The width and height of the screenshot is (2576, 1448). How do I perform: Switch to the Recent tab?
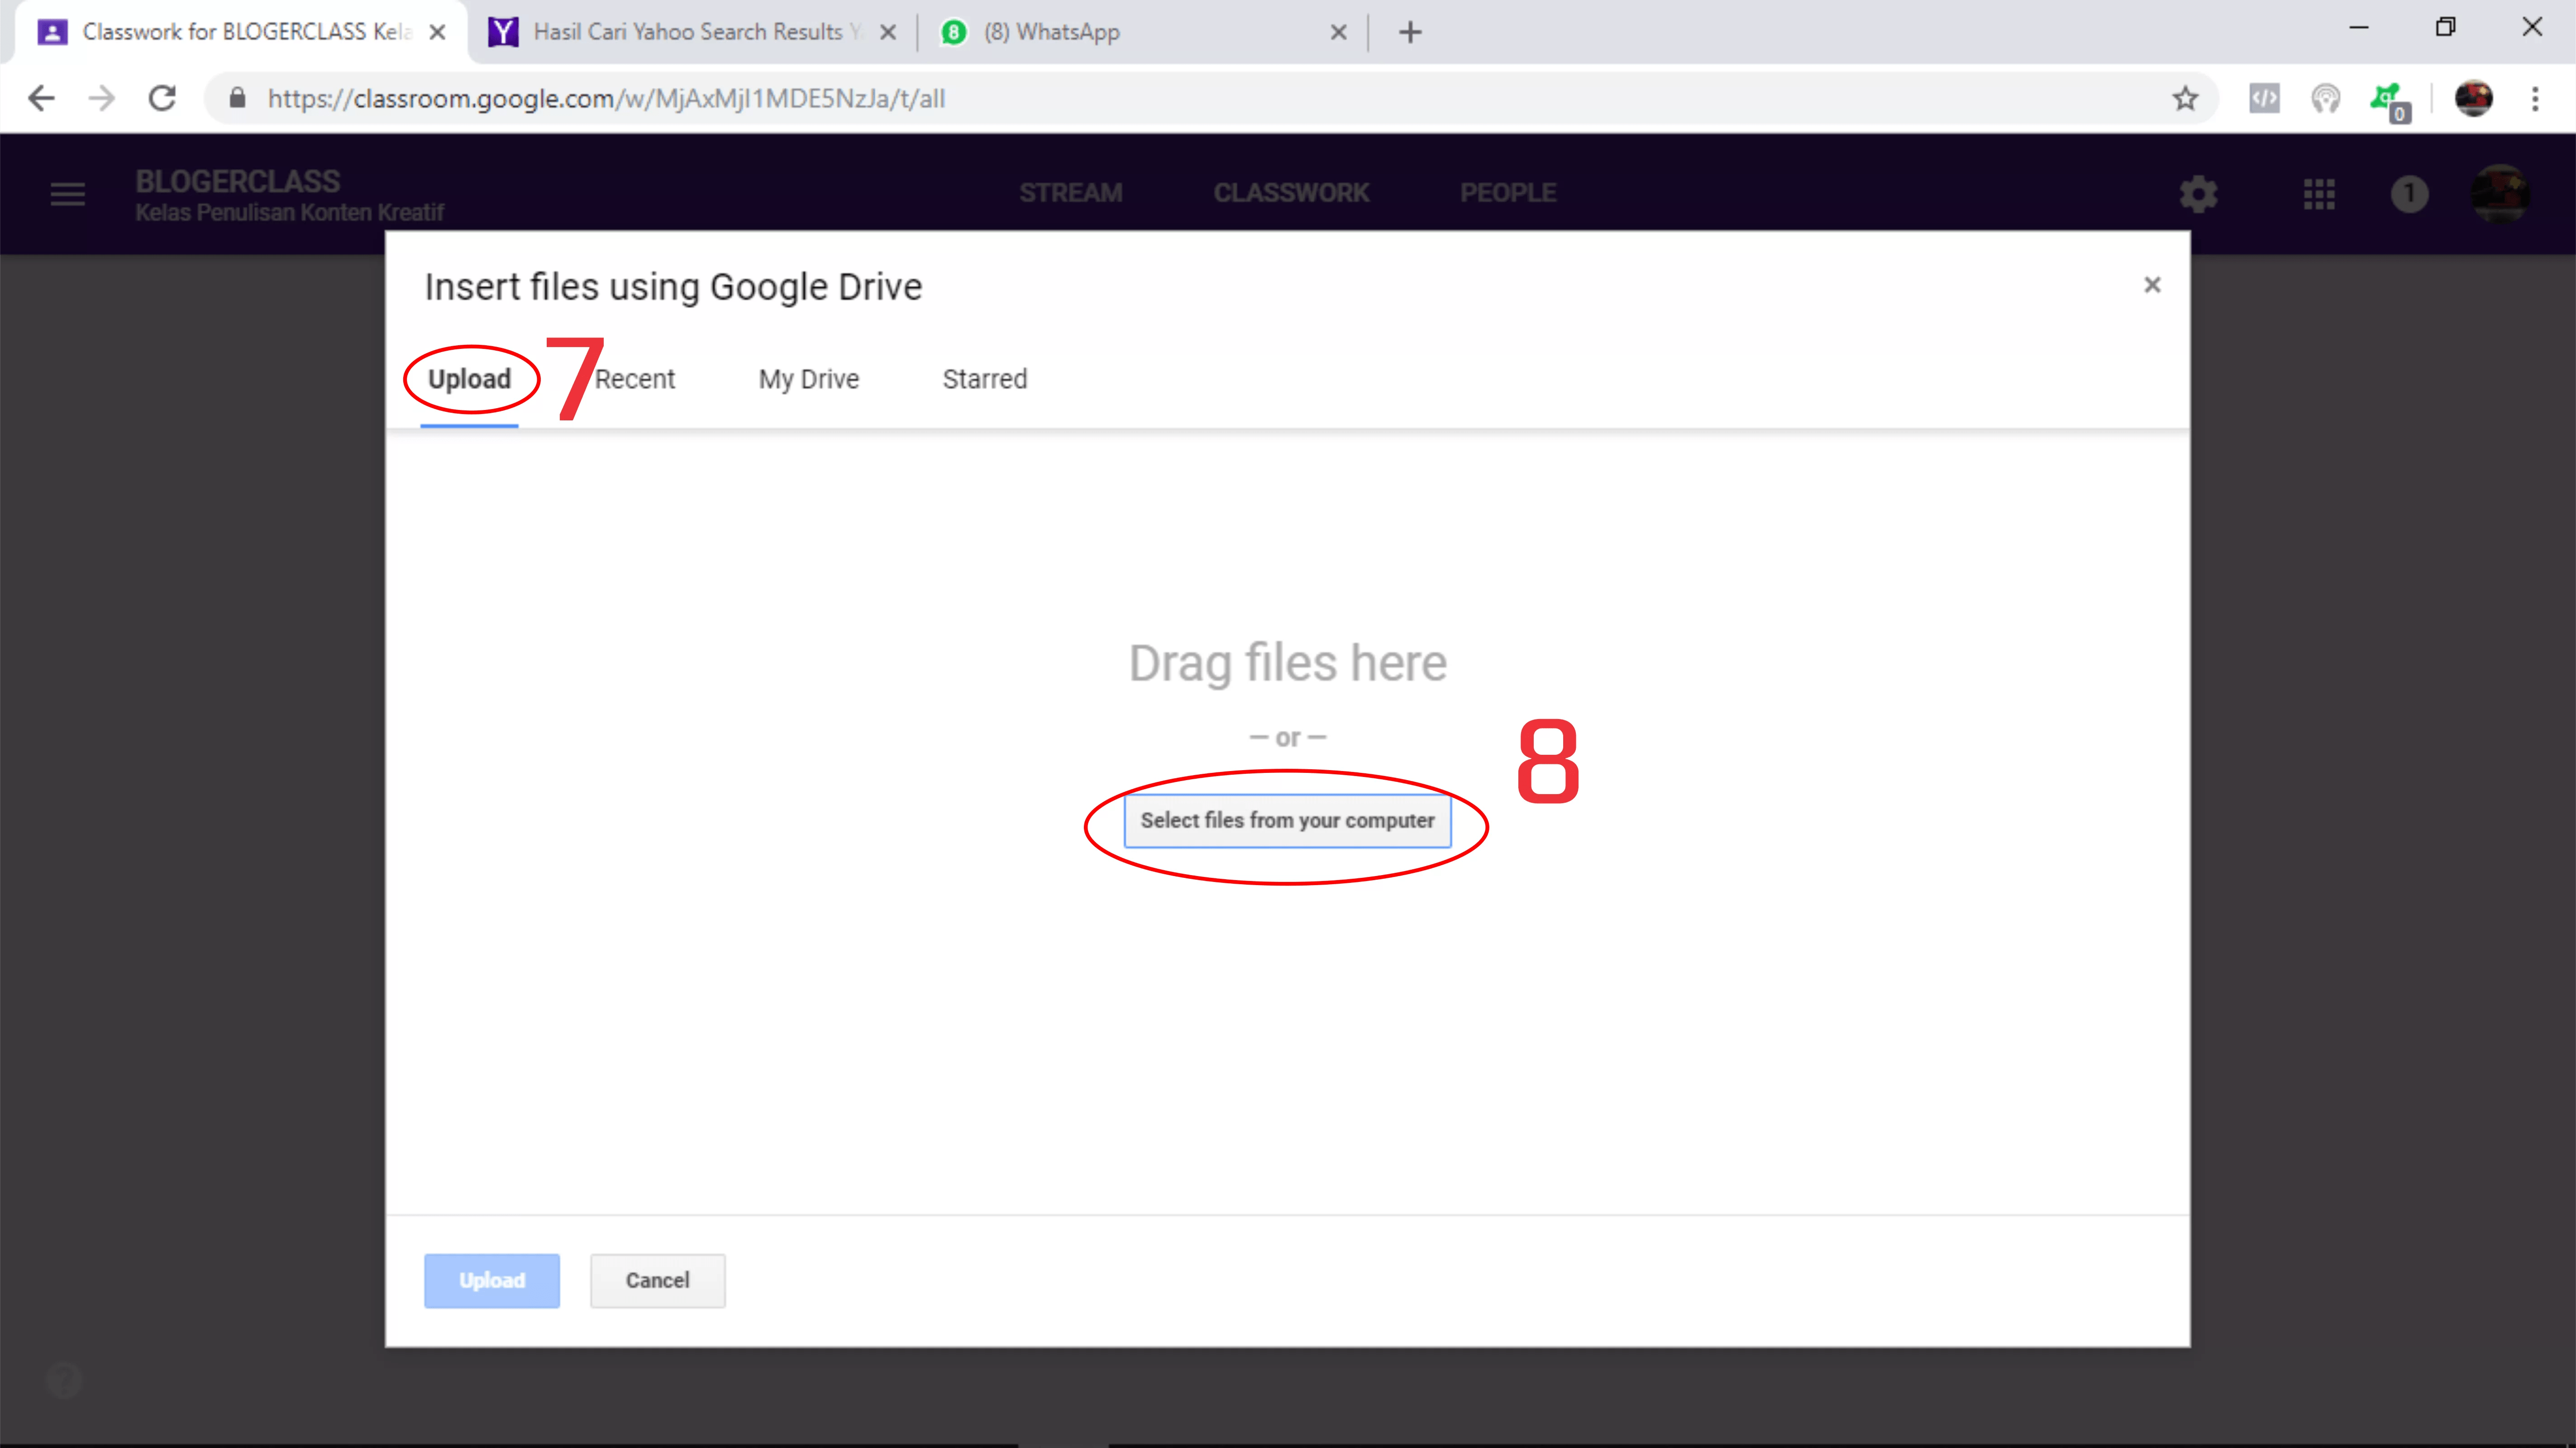635,379
